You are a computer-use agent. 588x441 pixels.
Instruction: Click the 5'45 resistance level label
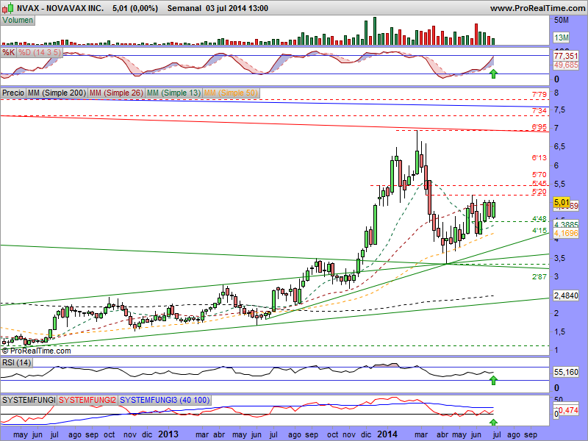coord(539,183)
